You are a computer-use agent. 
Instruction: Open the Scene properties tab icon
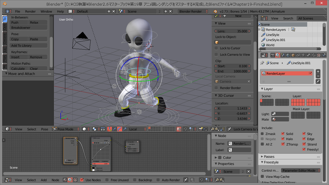click(x=283, y=55)
